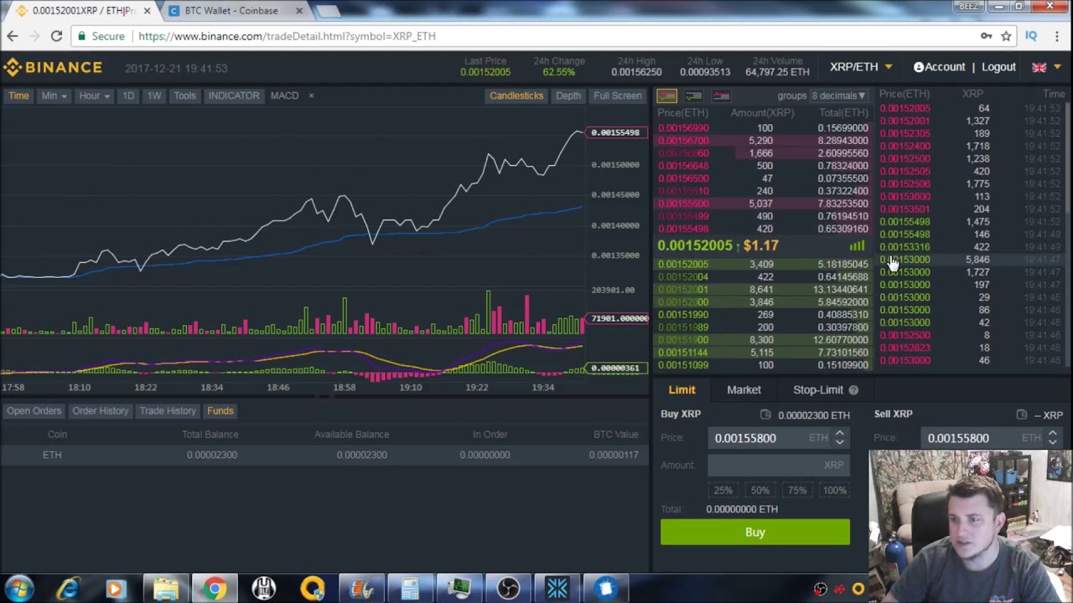Open Chrome menu with three-dots icon
The image size is (1073, 603).
tap(1057, 36)
